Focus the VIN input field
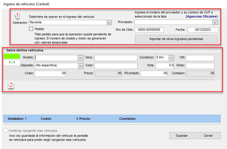Screen dimensions: 227x149 tap(200, 58)
